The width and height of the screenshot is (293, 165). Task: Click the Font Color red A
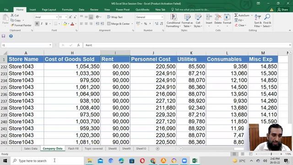[72, 24]
